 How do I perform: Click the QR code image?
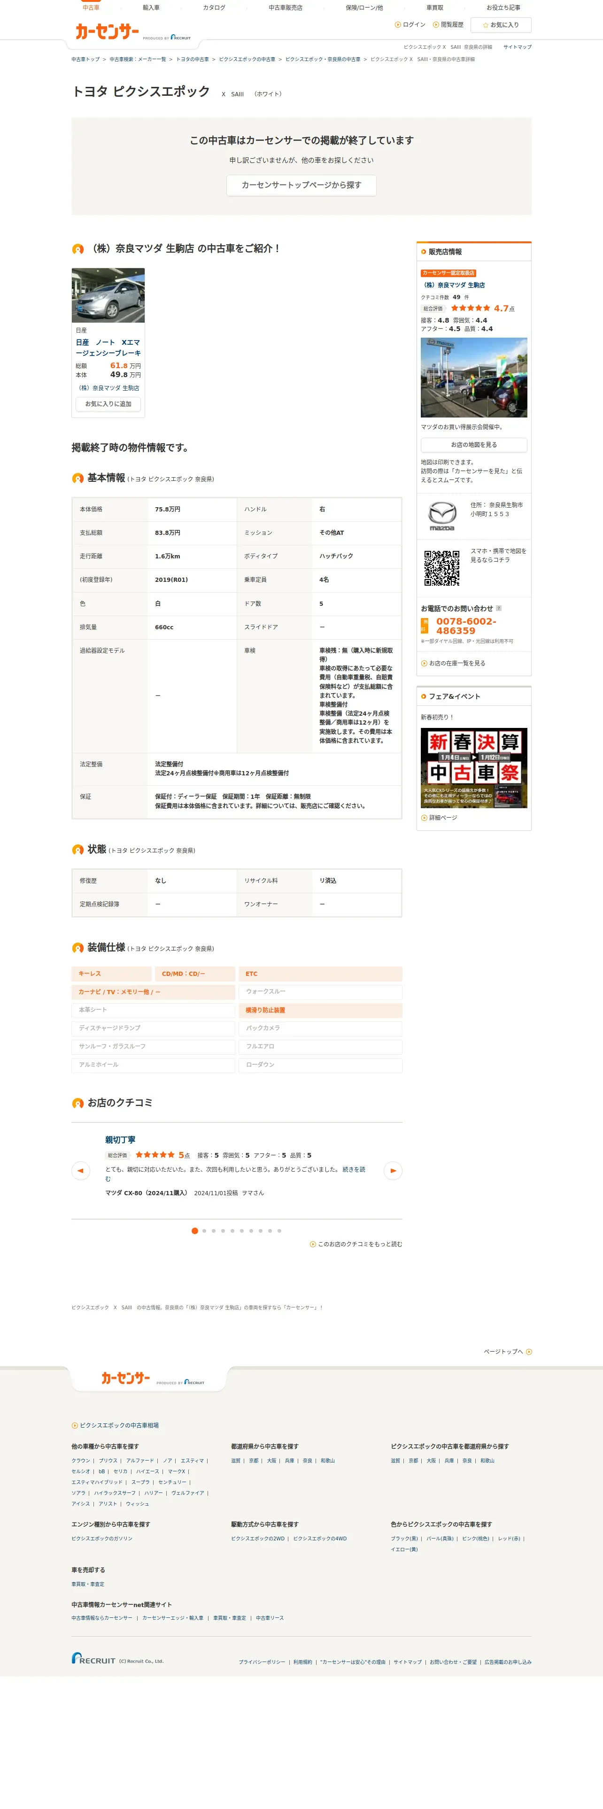click(441, 568)
